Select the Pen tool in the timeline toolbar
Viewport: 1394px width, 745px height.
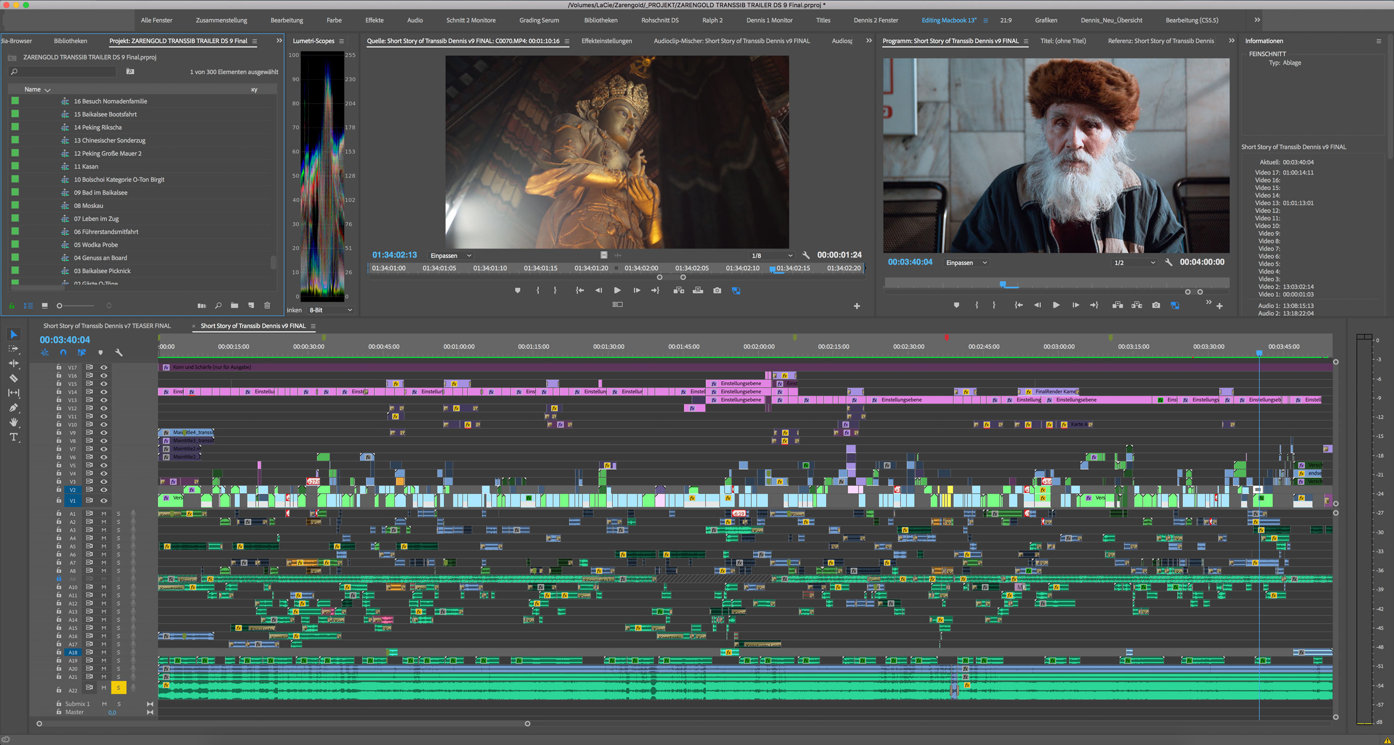click(13, 408)
